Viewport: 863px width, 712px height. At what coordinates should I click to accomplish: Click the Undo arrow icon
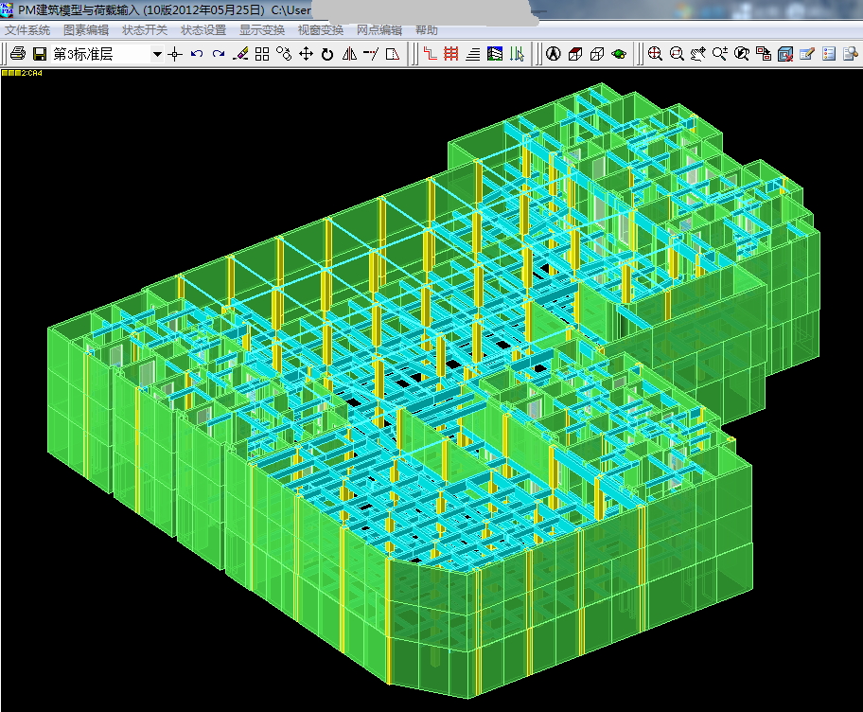click(196, 54)
